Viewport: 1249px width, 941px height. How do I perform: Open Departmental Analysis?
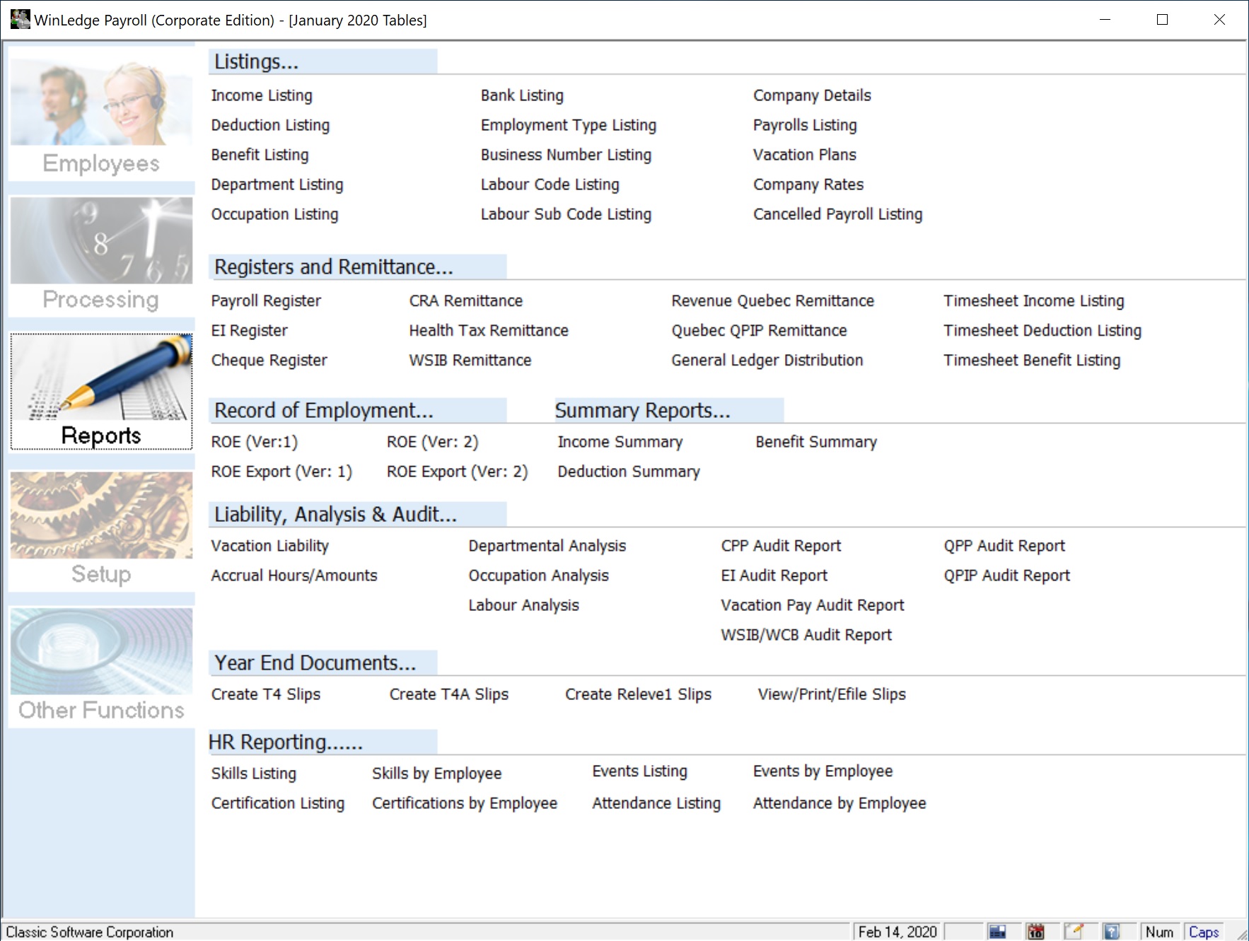click(547, 546)
